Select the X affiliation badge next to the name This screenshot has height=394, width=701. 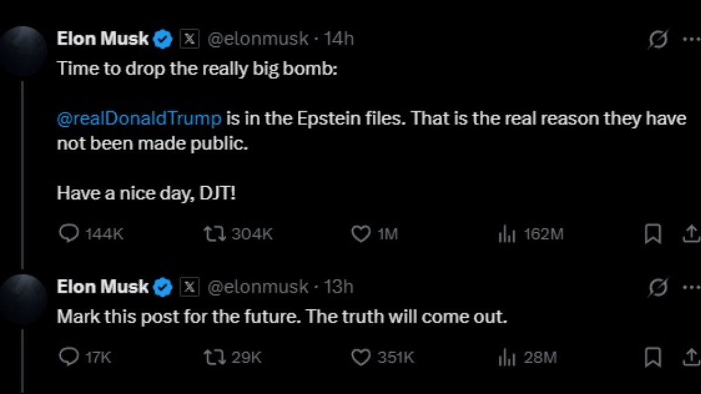[189, 37]
